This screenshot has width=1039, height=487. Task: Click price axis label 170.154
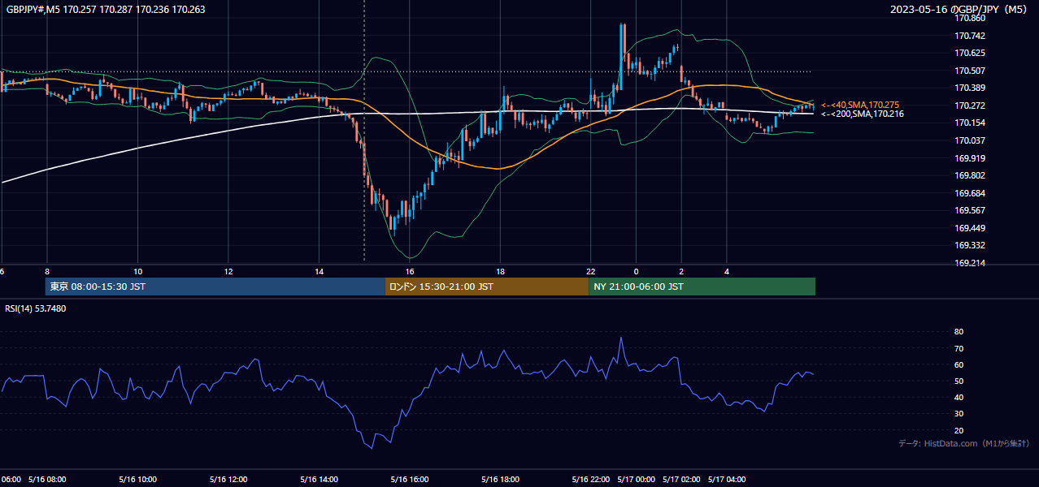[969, 123]
